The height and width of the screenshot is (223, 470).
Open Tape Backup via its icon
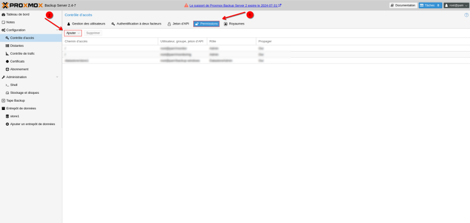[x=3, y=101]
